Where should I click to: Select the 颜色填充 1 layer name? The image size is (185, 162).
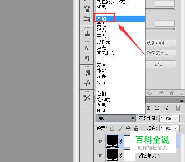149,156
